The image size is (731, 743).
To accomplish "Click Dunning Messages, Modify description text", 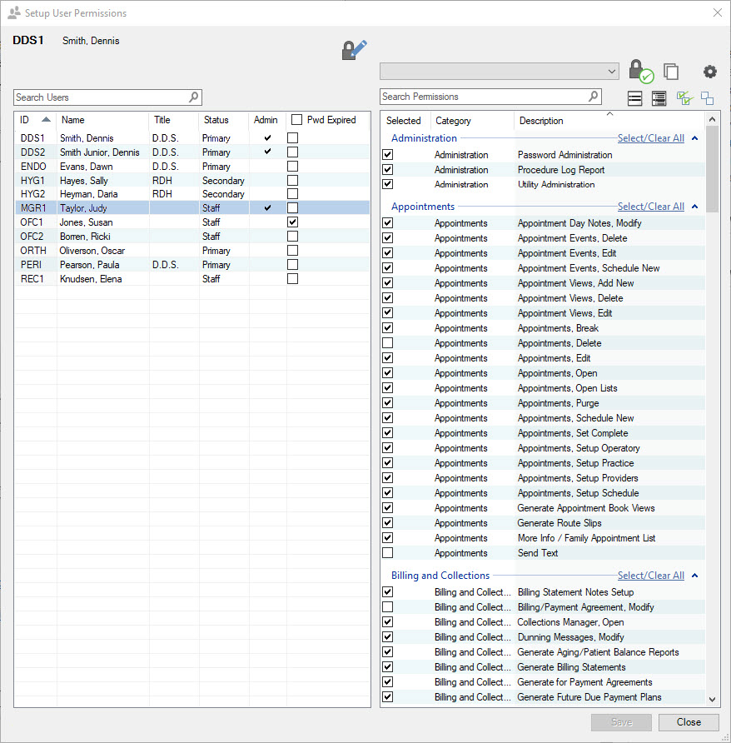I will 570,637.
